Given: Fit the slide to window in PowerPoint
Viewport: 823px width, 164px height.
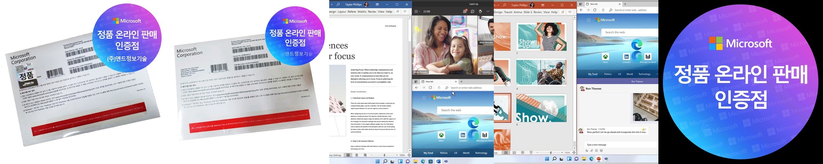Looking at the screenshot, I should [574, 153].
